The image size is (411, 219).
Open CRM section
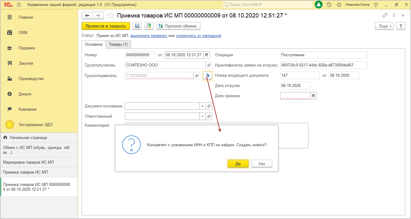pos(39,32)
